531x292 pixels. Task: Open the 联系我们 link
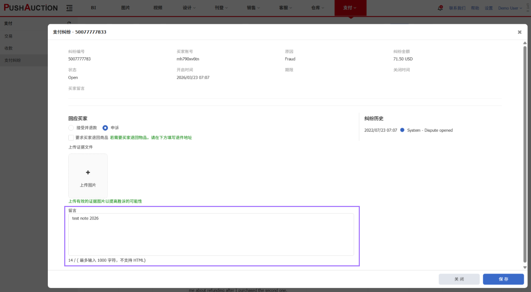point(457,8)
